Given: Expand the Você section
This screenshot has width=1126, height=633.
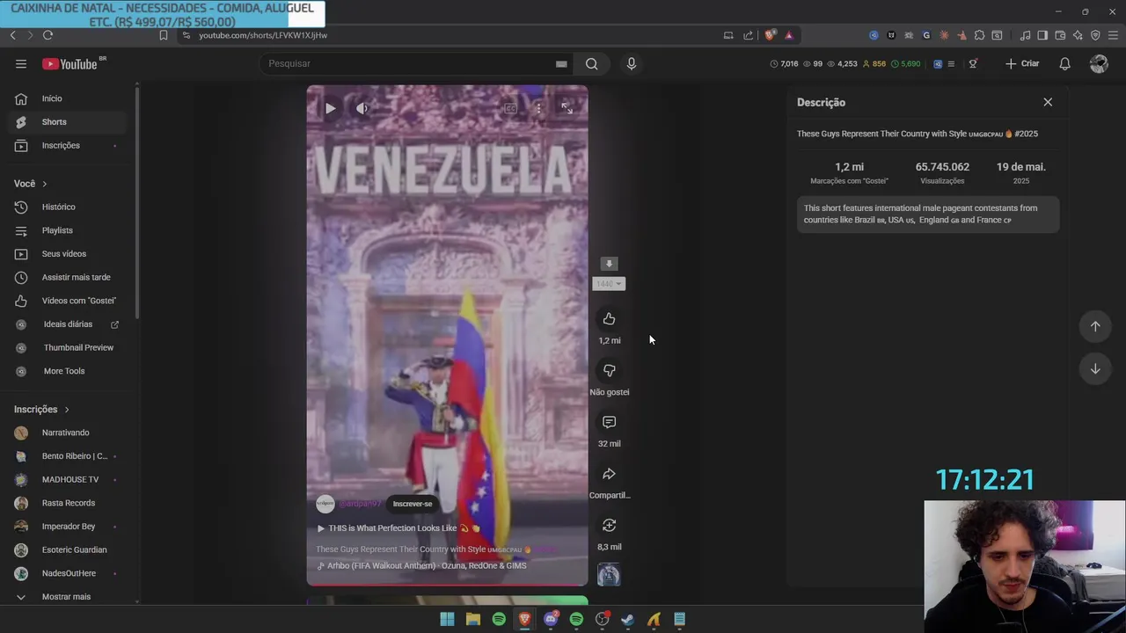Looking at the screenshot, I should coord(31,184).
